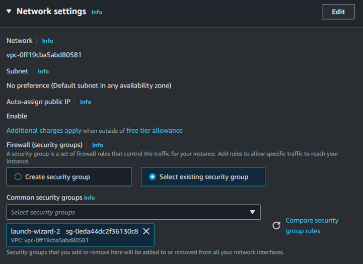
Task: Open Info link for Auto-assign public IP
Action: (86, 102)
